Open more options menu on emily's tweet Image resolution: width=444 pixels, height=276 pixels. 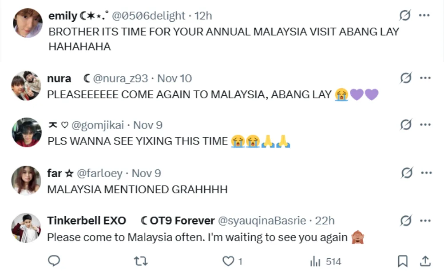tap(424, 16)
